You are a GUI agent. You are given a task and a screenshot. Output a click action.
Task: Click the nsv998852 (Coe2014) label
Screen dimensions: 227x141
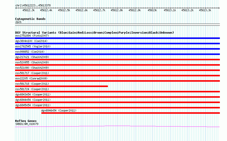(x=30, y=52)
